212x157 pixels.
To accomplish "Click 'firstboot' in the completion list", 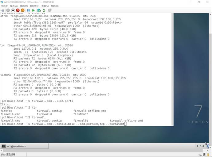I will [x=80, y=114].
